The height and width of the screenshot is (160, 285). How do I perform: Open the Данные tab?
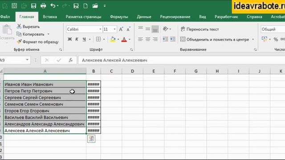144,17
